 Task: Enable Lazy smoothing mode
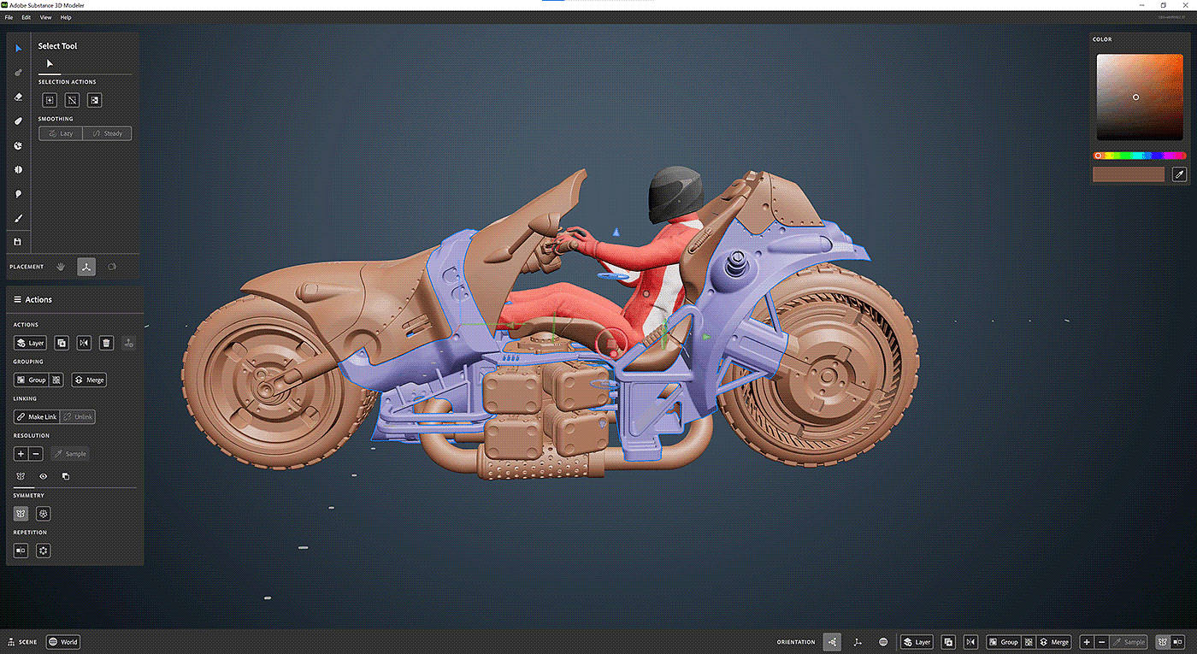61,133
